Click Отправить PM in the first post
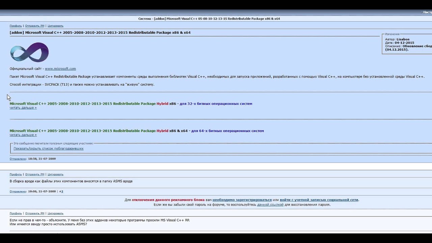Viewport: 432px width, 243px height. click(x=35, y=26)
